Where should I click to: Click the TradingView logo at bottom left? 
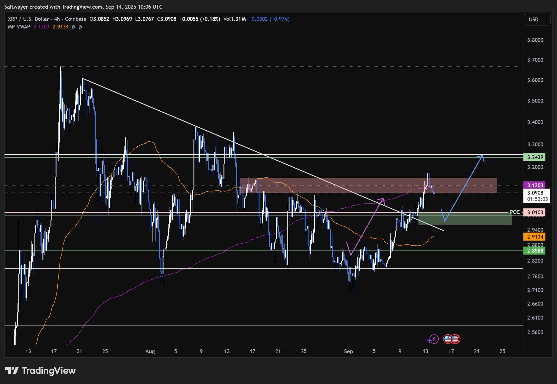40,371
